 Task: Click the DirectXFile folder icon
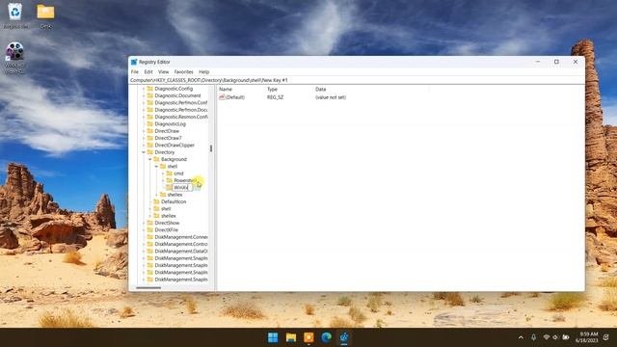150,229
